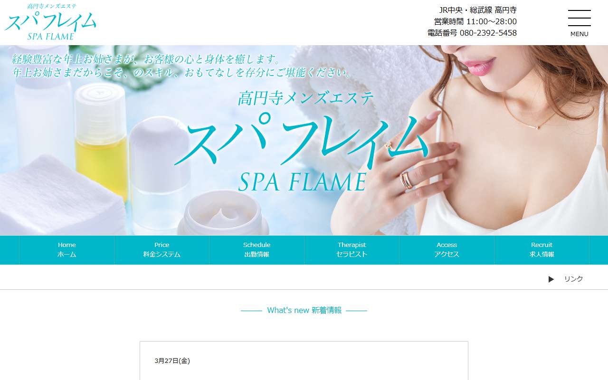This screenshot has width=608, height=380.
Task: Click the SPA FLAME text in the hero banner
Action: click(x=303, y=181)
